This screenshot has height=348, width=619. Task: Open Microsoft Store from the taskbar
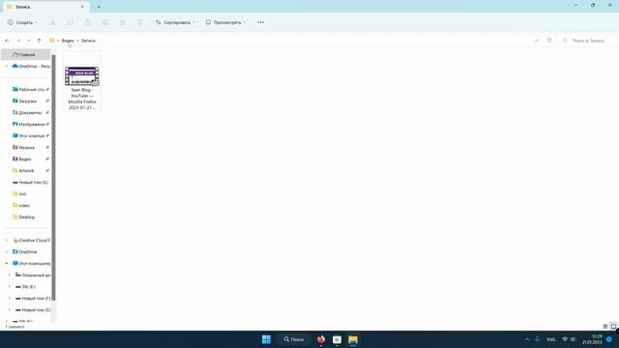pos(337,339)
